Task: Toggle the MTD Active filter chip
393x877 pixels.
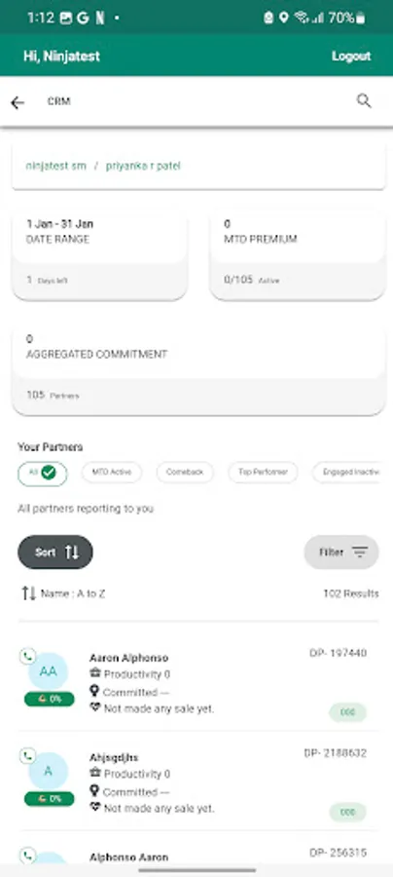Action: coord(112,473)
